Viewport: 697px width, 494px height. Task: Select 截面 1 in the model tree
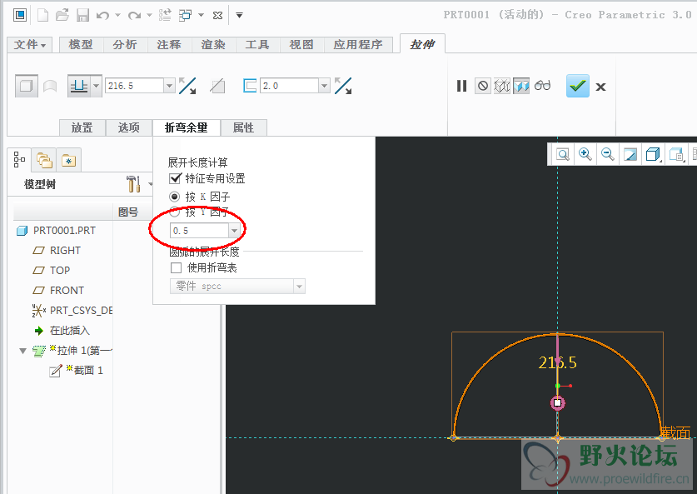(88, 371)
